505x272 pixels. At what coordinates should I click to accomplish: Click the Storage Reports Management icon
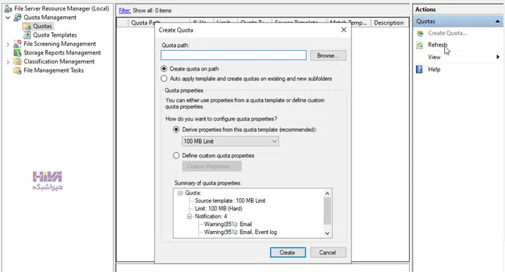pyautogui.click(x=18, y=52)
